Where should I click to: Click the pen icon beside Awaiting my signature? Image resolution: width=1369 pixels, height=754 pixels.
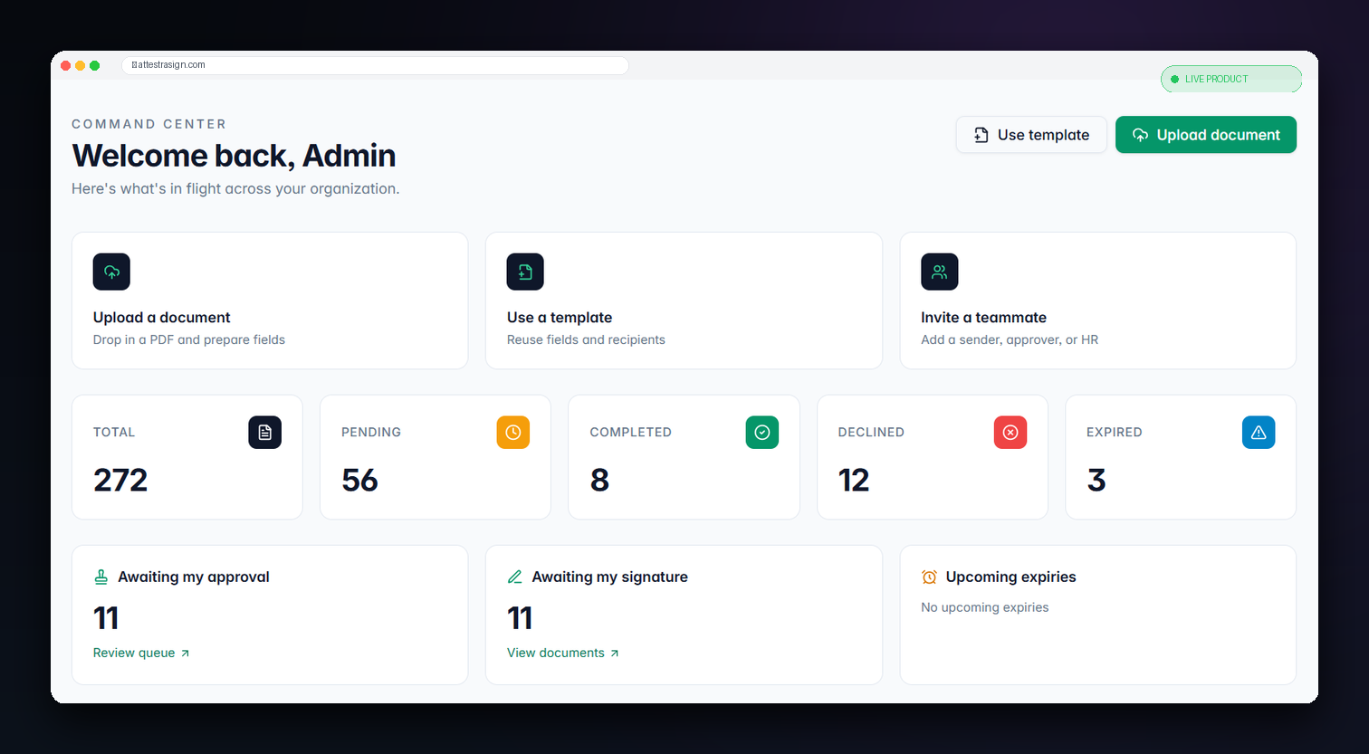click(x=514, y=577)
